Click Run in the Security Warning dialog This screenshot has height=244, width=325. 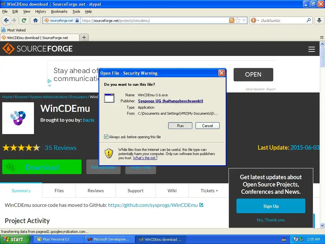coord(180,126)
